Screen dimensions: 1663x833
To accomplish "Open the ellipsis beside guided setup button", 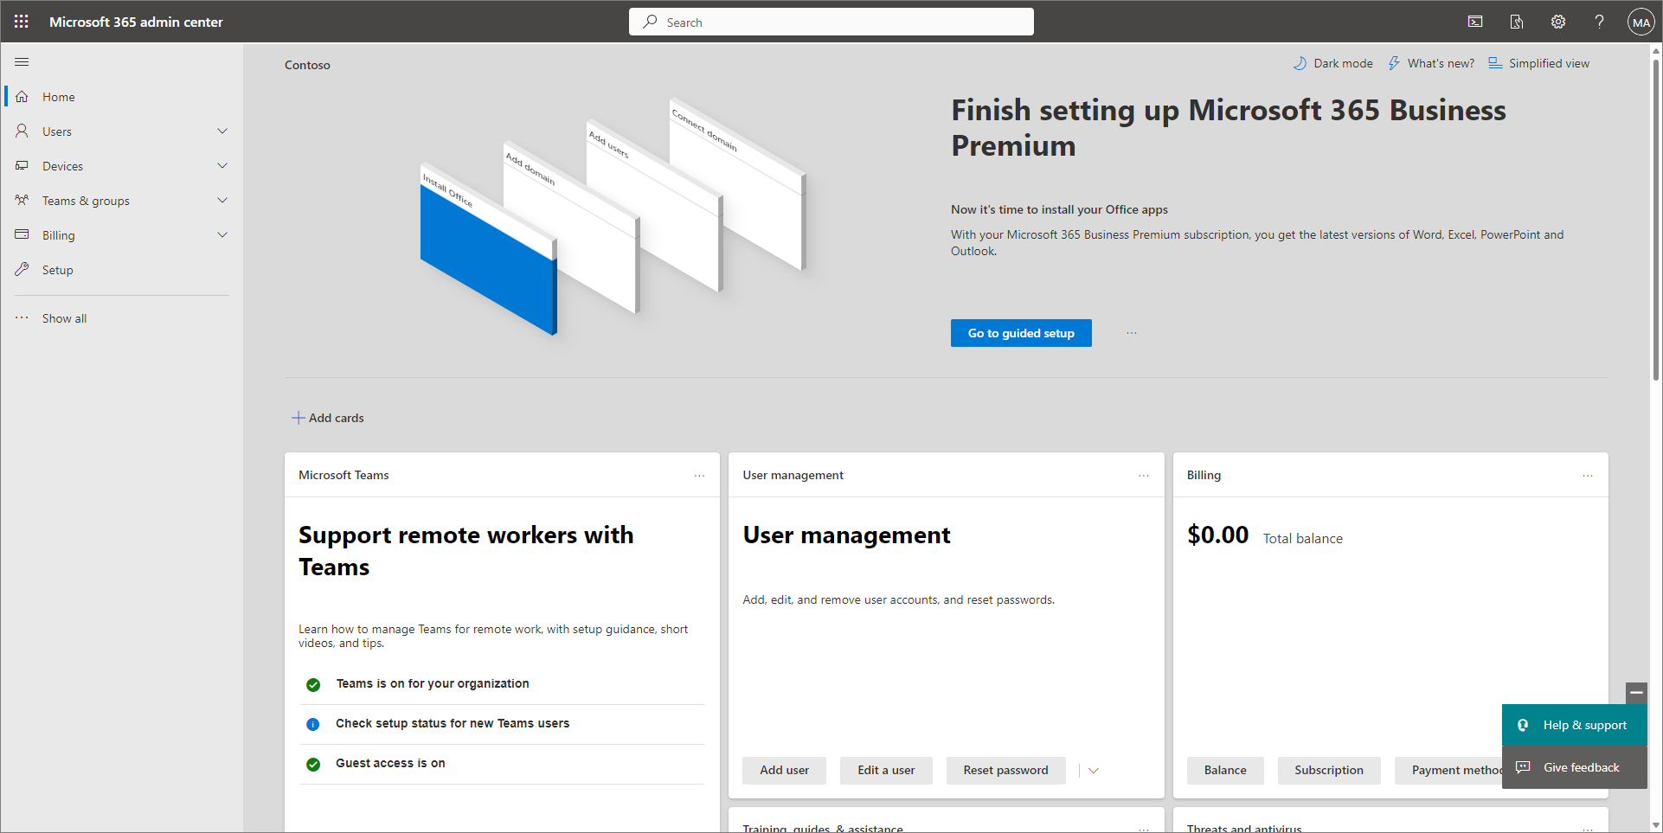I will (1132, 333).
